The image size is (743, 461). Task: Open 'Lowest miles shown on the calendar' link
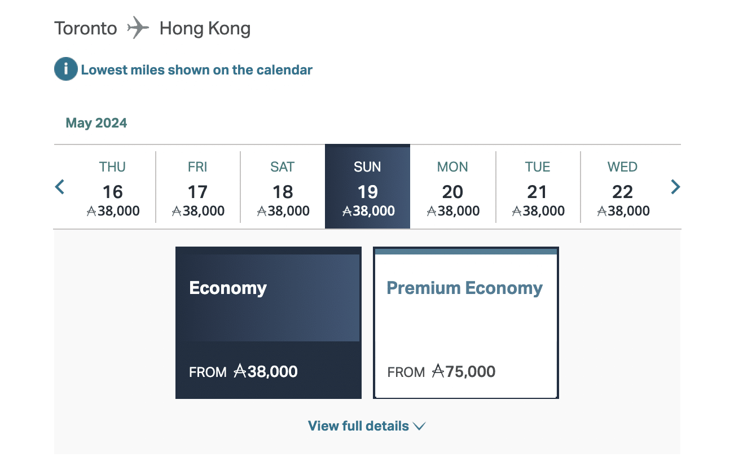196,70
